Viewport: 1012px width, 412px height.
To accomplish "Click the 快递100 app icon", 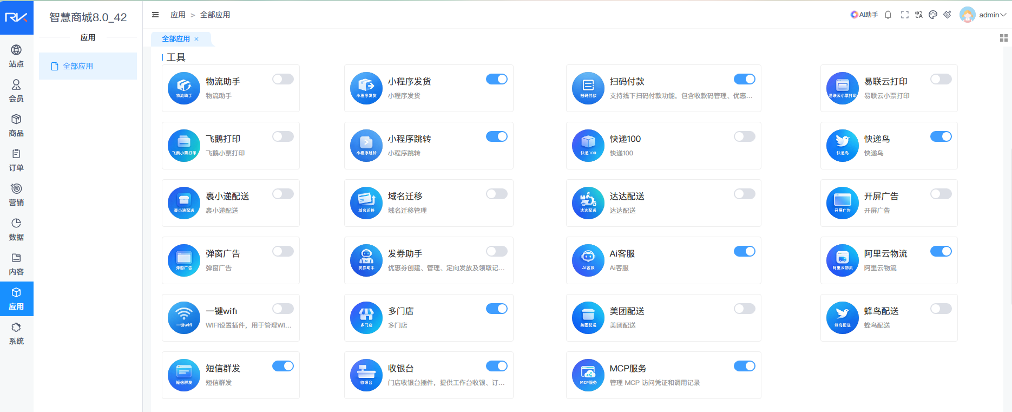I will pos(588,146).
